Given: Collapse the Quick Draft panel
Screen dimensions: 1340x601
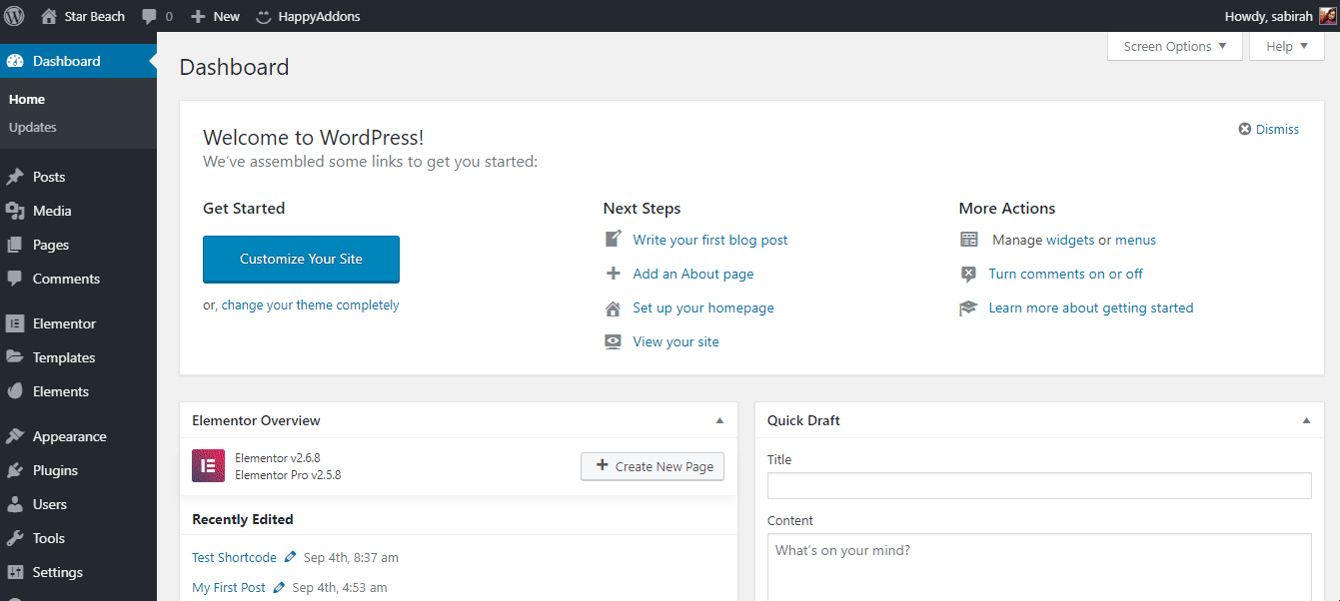Looking at the screenshot, I should (x=1306, y=420).
